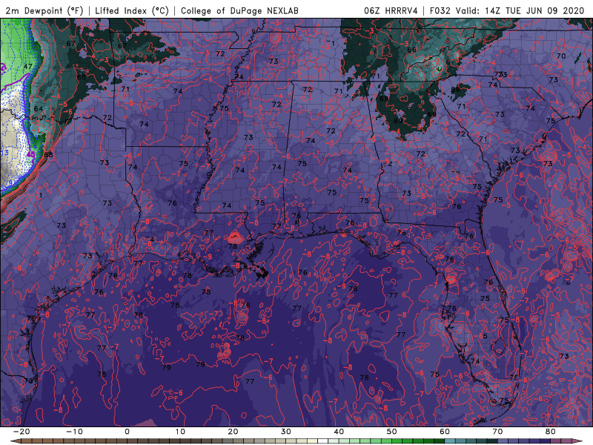Click the 10 label on the color scale
593x445 pixels.
pyautogui.click(x=180, y=432)
